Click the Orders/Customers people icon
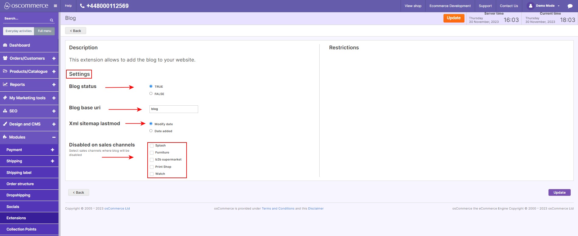578x236 pixels. (x=5, y=58)
